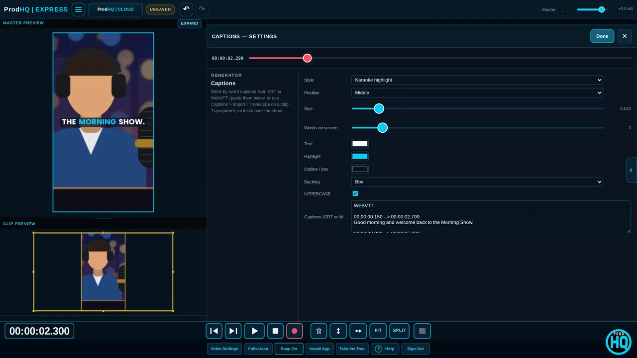
Task: Click Install App
Action: (x=319, y=349)
